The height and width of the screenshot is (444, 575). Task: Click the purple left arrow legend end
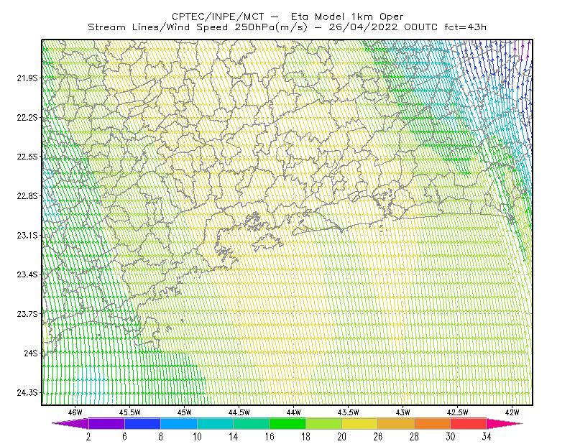point(70,423)
